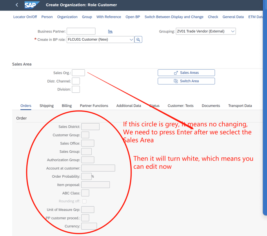Tick the Rounding off checkbox

[84, 201]
